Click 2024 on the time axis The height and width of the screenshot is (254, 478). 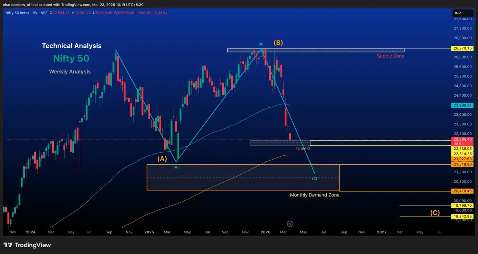pos(30,232)
